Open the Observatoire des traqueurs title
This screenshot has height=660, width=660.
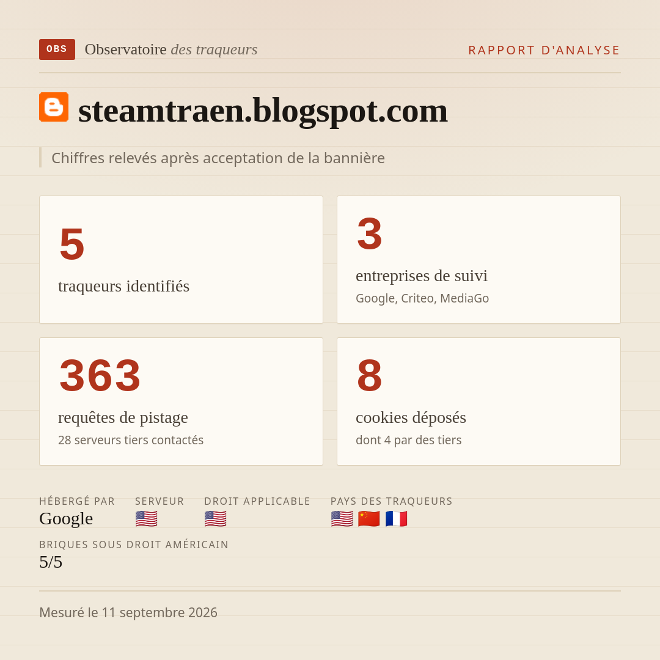point(171,50)
